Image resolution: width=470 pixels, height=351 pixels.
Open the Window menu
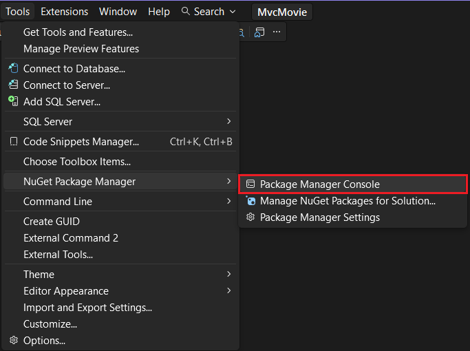tap(118, 12)
